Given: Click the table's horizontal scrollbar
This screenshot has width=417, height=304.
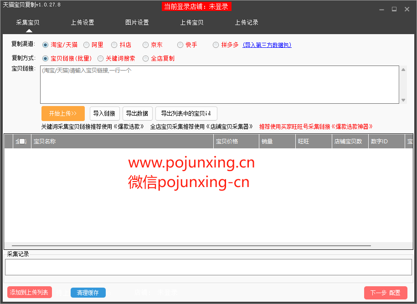Looking at the screenshot, I should tap(191, 246).
